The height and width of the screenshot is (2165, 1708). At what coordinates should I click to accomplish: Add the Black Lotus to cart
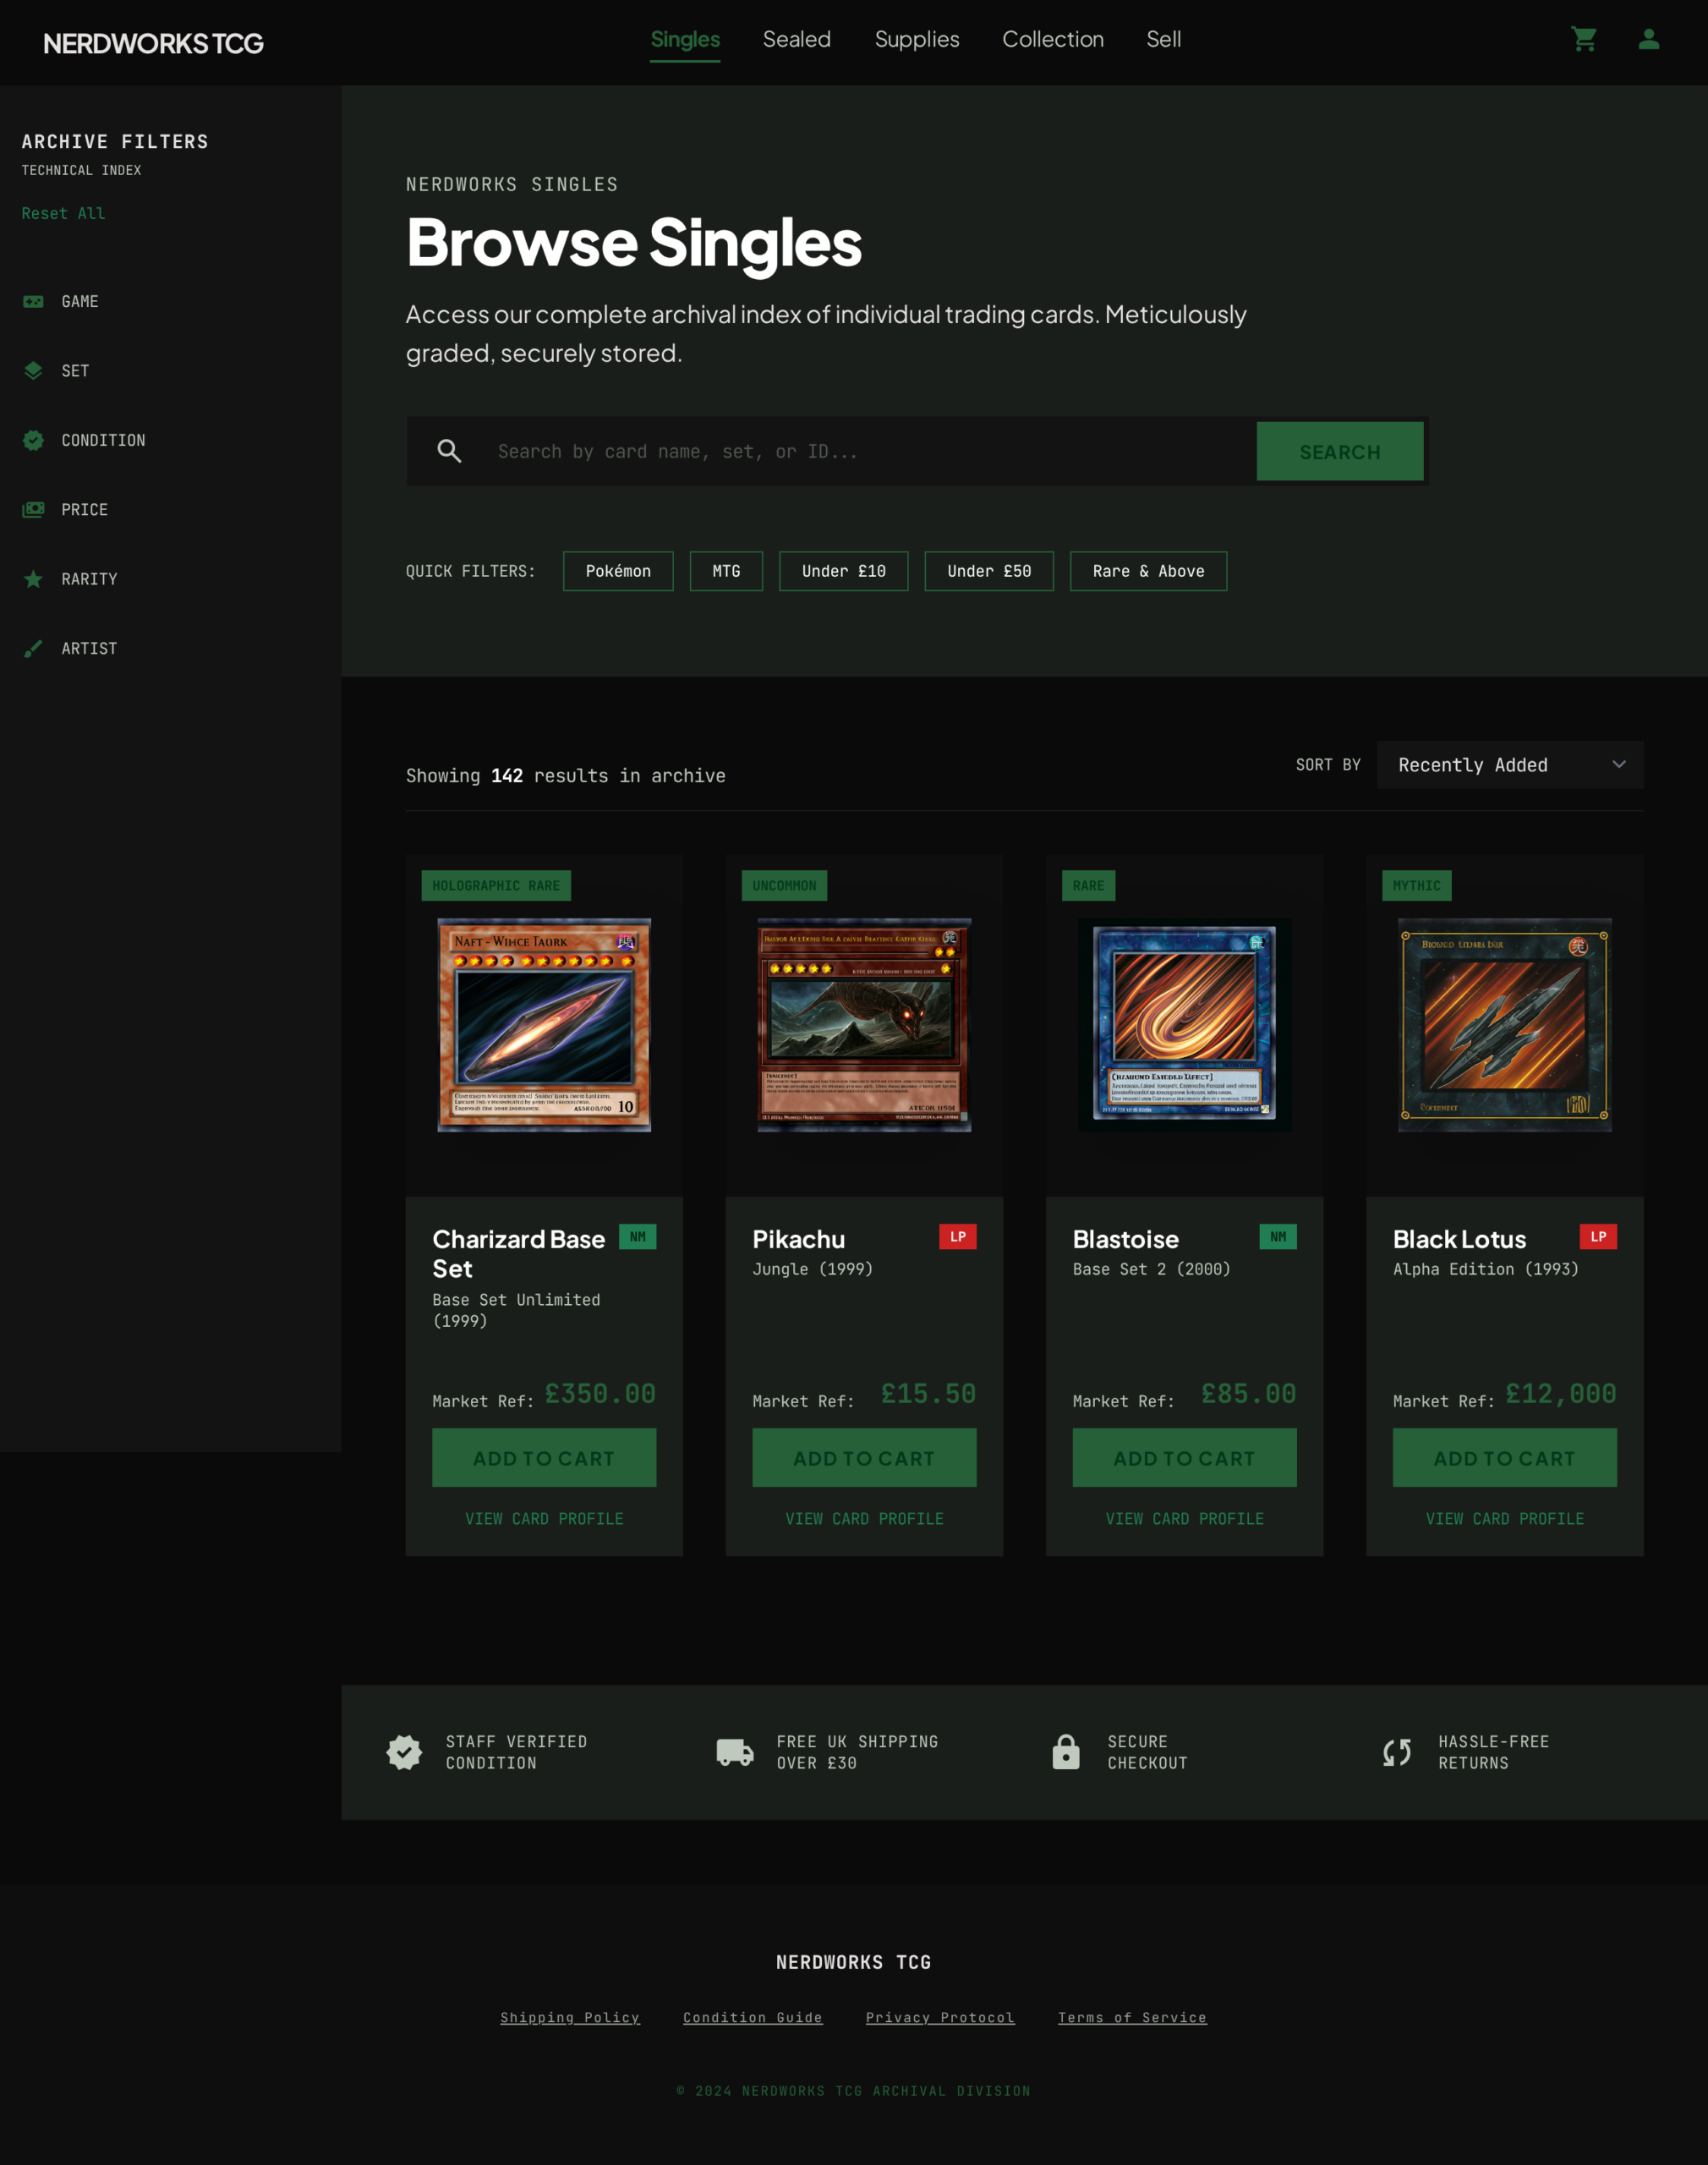point(1504,1457)
